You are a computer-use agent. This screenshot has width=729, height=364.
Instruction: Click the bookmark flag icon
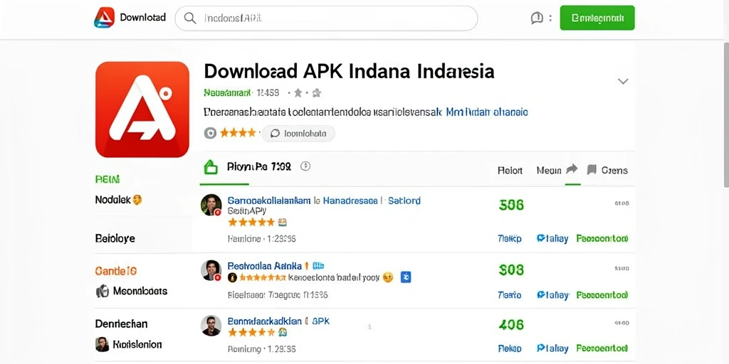[x=592, y=169]
